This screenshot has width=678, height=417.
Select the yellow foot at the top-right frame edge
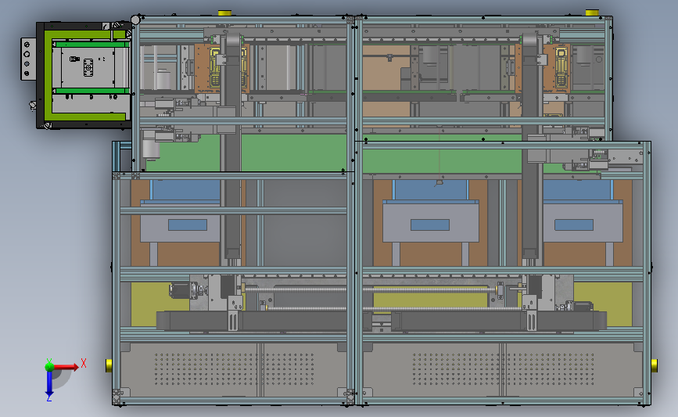tap(592, 13)
